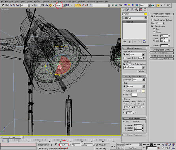Collapse Web Parameters rollout

click(x=134, y=118)
